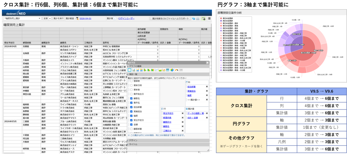347x154 pixels.
Task: Remove 担当部署 from the 列 box
Action: tap(207, 86)
